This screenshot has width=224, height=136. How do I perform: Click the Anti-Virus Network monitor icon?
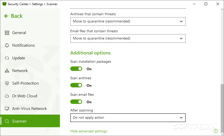click(x=7, y=109)
